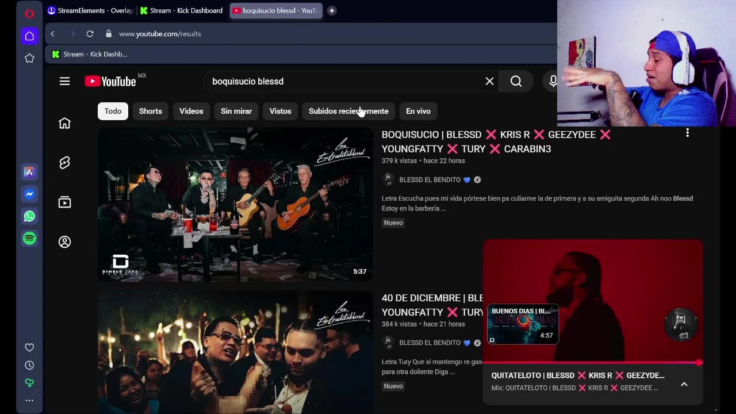The height and width of the screenshot is (414, 736).
Task: Open a new browser tab
Action: (x=332, y=10)
